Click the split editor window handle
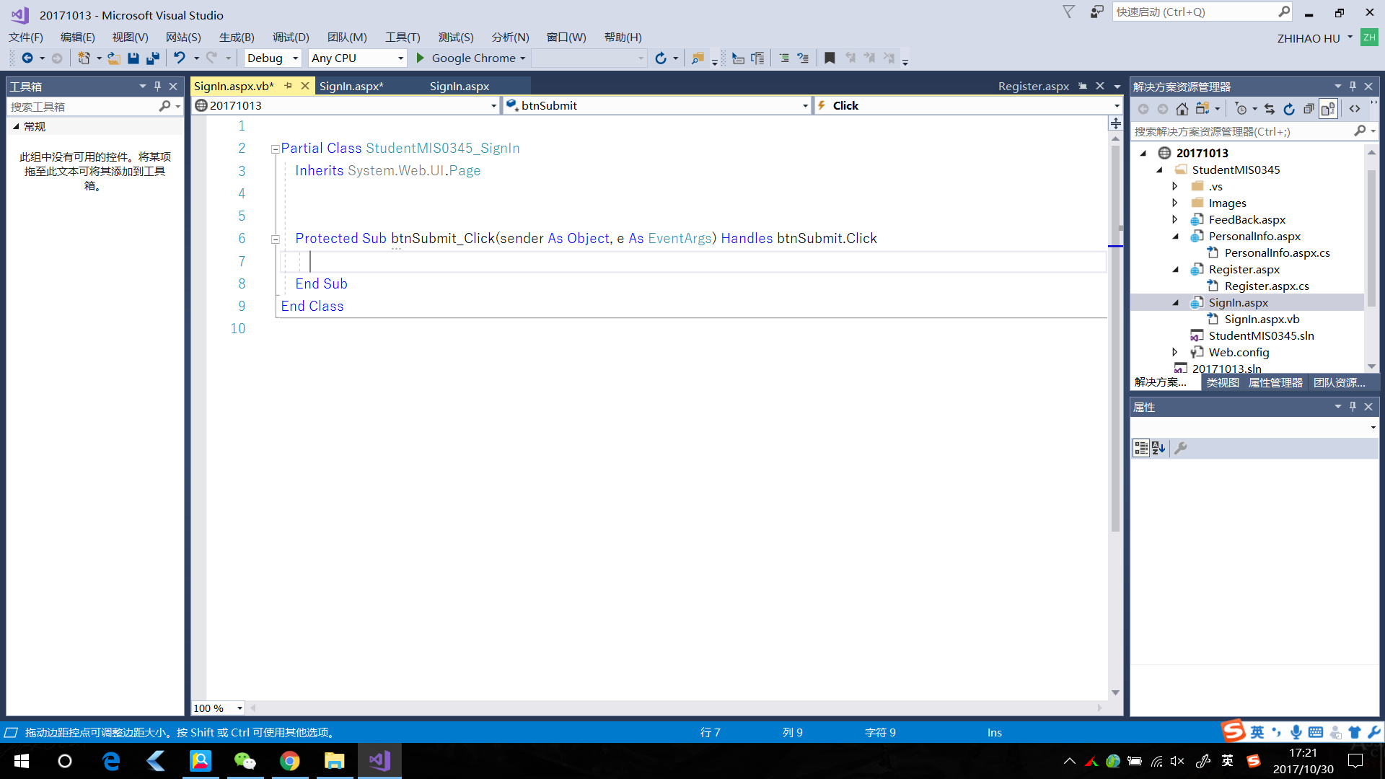Screen dimensions: 1385x779 point(1115,123)
